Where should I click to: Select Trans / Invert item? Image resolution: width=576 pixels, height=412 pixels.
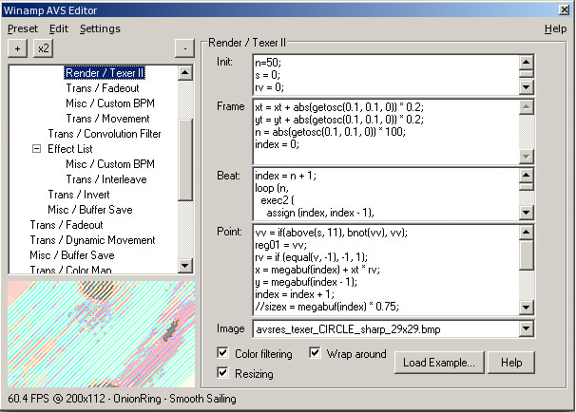[79, 195]
